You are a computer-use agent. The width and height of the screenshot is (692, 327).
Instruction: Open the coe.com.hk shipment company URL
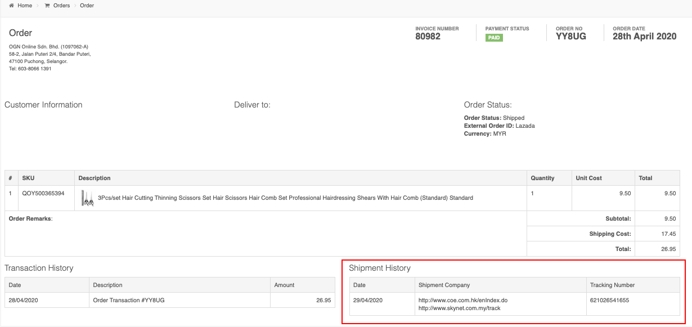pyautogui.click(x=463, y=300)
